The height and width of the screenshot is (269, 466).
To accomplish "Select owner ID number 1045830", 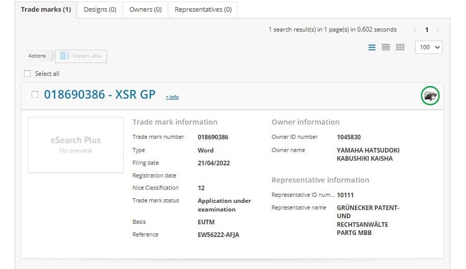I will [x=348, y=137].
